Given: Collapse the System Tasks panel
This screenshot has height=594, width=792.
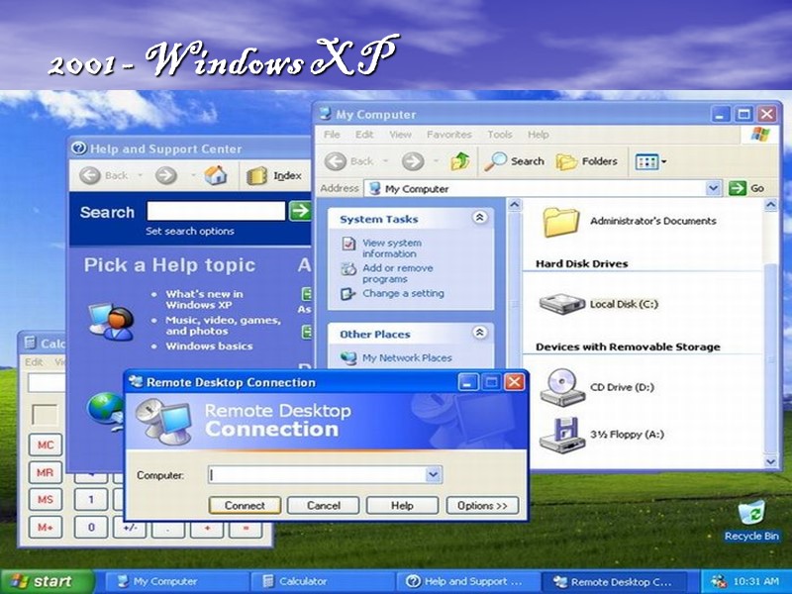Looking at the screenshot, I should (x=479, y=218).
